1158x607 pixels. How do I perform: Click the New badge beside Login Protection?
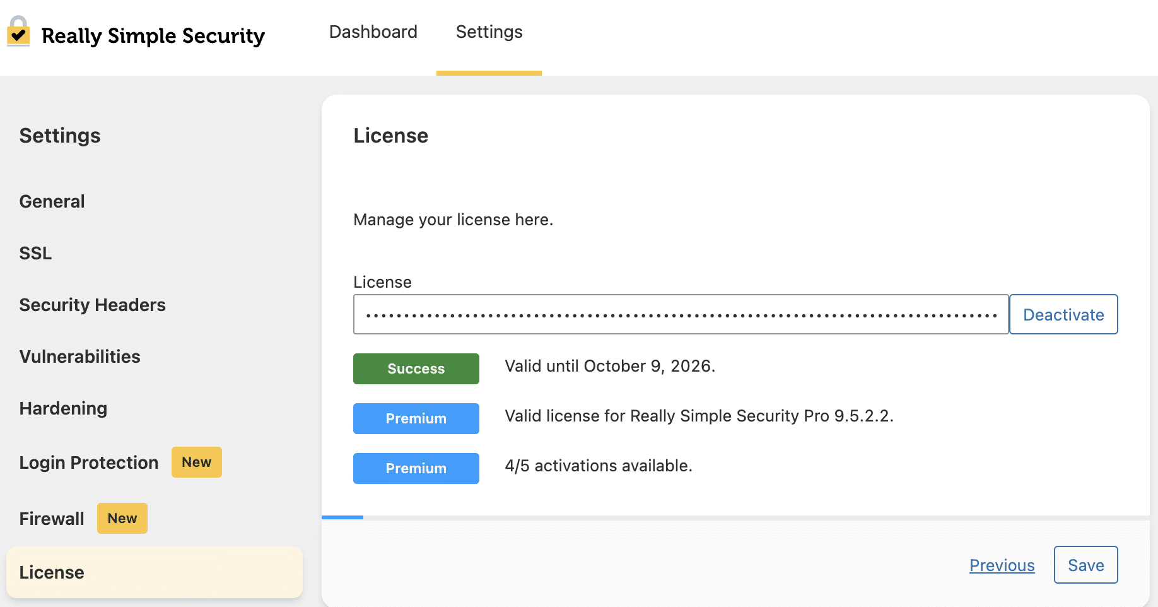tap(196, 463)
